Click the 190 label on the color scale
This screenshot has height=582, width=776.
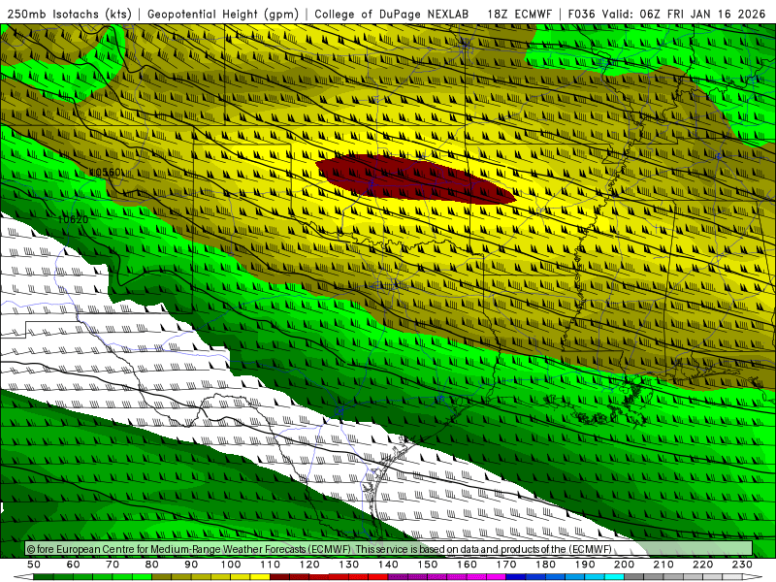585,565
